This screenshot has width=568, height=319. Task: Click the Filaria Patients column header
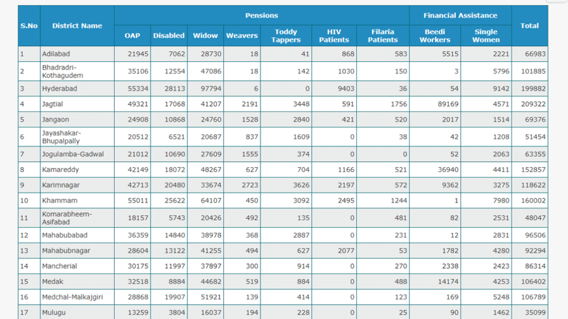(383, 36)
